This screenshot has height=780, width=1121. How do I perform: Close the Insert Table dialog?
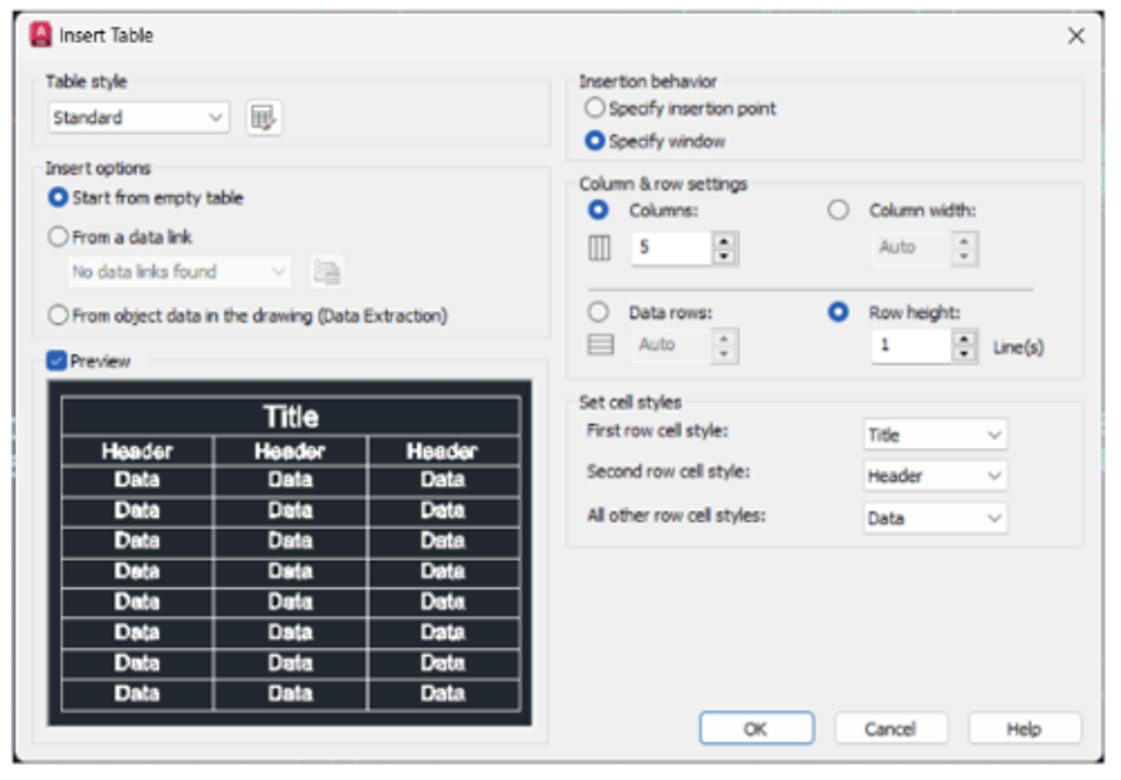click(1076, 36)
